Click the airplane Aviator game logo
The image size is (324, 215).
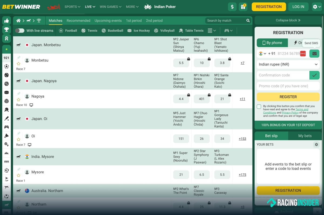click(53, 7)
